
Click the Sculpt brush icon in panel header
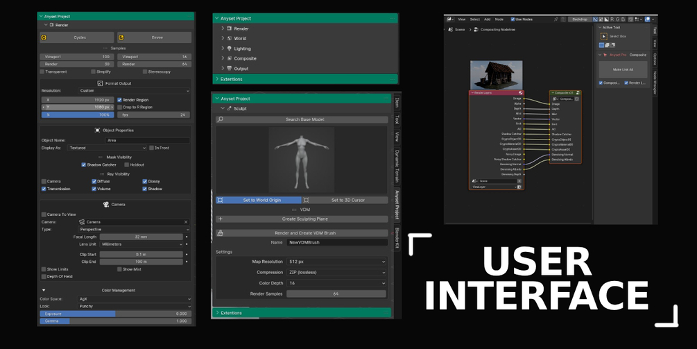[230, 108]
